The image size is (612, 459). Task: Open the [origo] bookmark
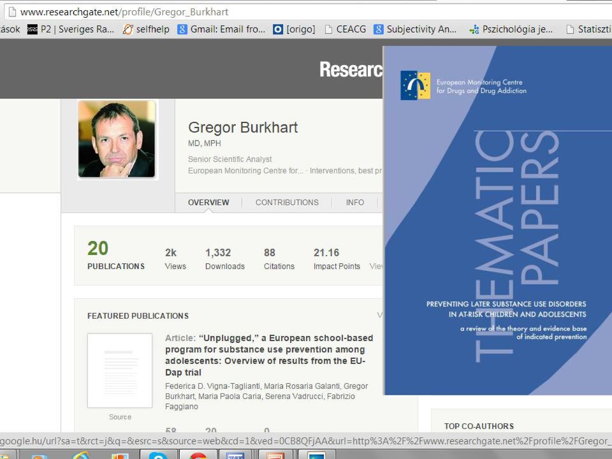click(x=294, y=29)
